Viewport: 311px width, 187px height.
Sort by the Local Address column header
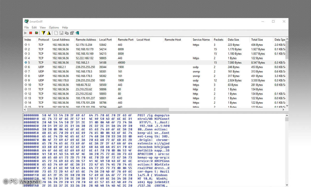pos(62,40)
